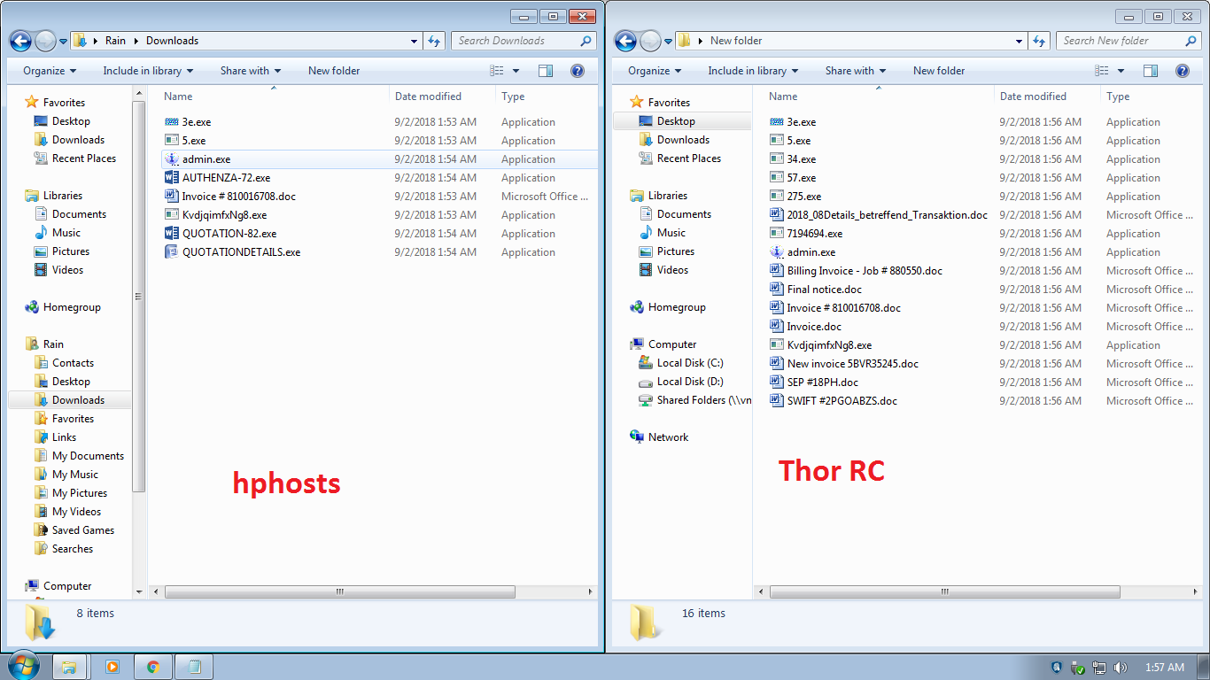Viewport: 1210px width, 680px height.
Task: Open Network in the New folder sidebar
Action: tap(658, 437)
